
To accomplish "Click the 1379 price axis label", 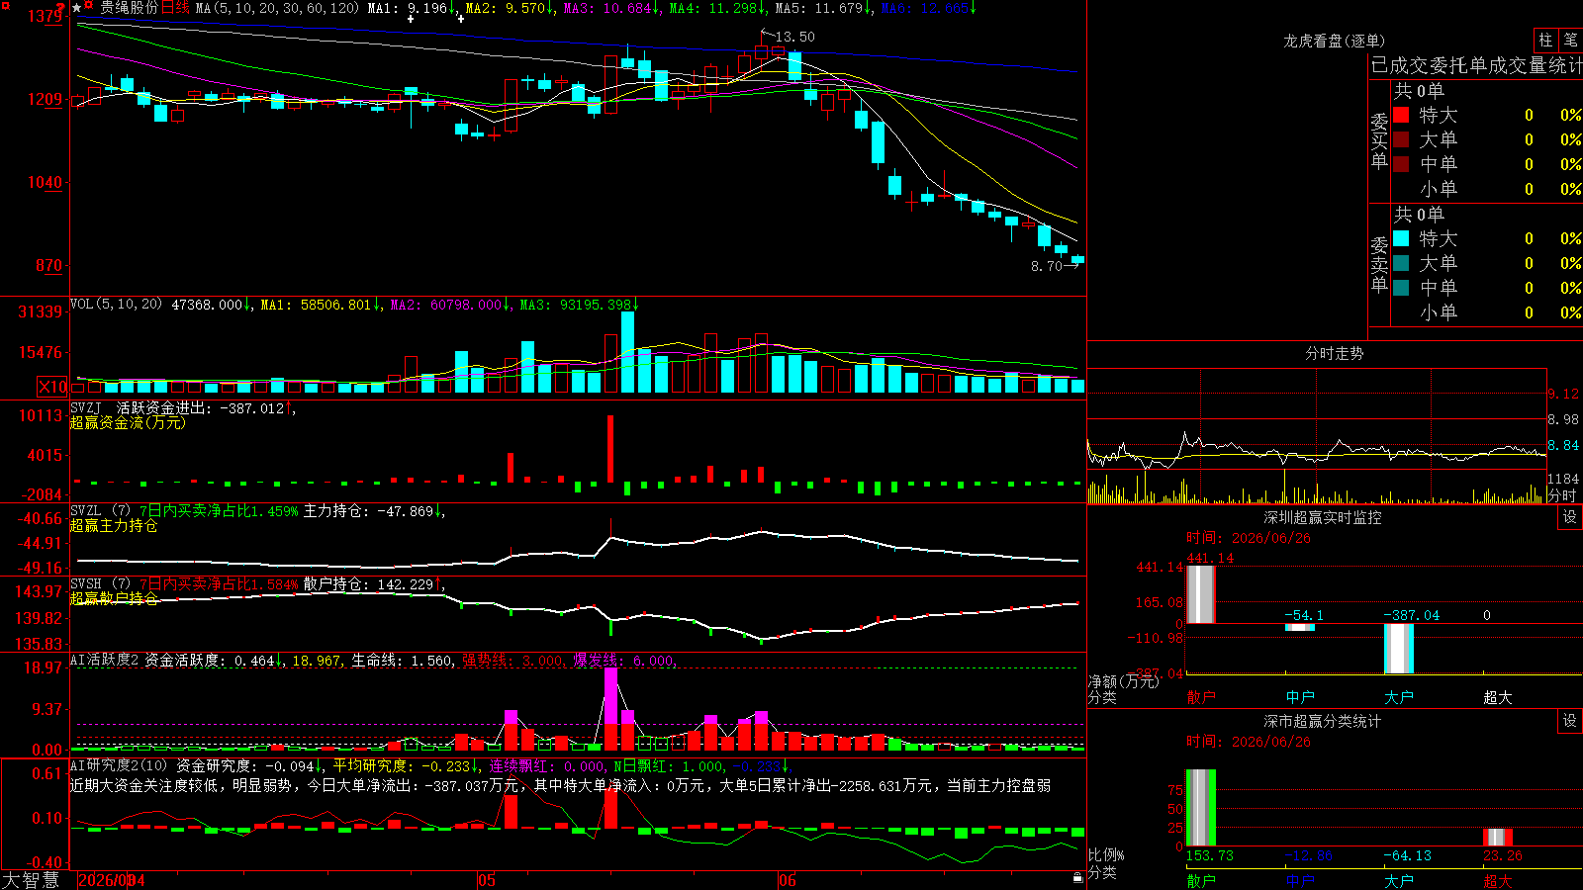I will [46, 16].
